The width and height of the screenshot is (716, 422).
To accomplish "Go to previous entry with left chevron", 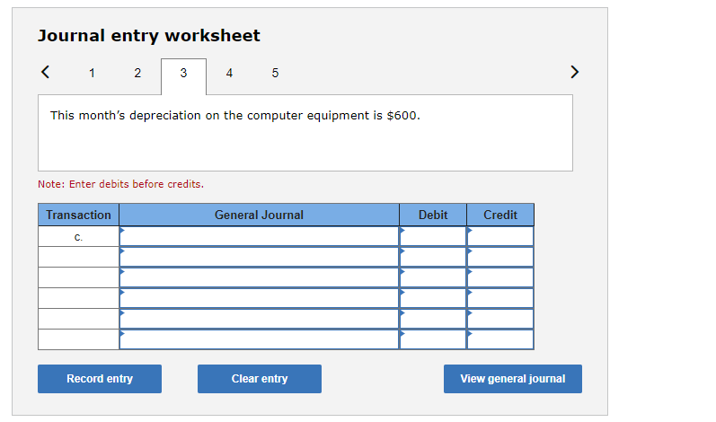I will coord(45,72).
